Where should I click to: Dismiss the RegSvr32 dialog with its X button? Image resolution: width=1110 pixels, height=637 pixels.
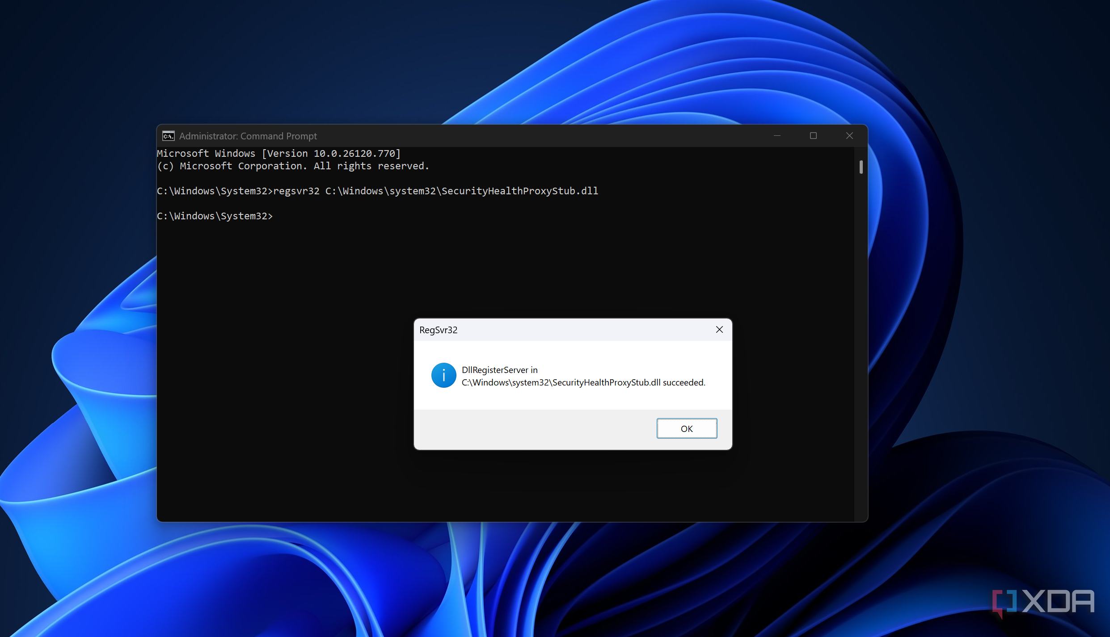(x=719, y=329)
